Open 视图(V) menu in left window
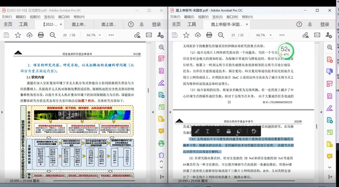 tap(35, 17)
